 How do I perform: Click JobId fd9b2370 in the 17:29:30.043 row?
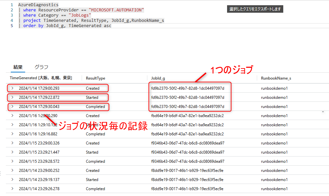(188, 106)
